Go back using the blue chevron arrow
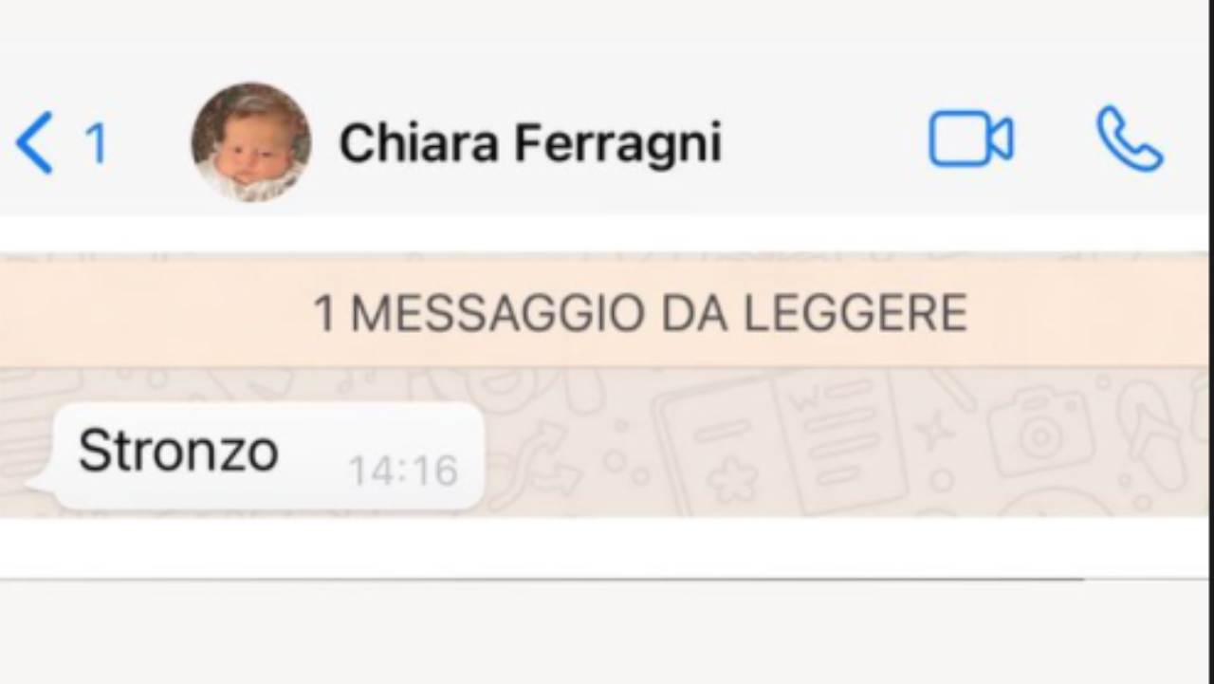 click(x=35, y=142)
